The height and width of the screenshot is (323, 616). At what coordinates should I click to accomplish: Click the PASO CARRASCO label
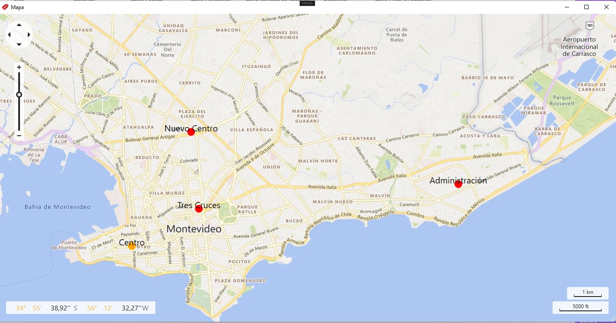[x=484, y=117]
